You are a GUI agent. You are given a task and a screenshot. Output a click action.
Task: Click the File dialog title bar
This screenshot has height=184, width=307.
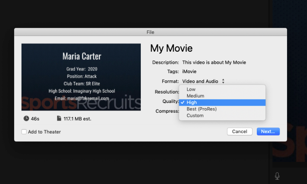(x=151, y=32)
